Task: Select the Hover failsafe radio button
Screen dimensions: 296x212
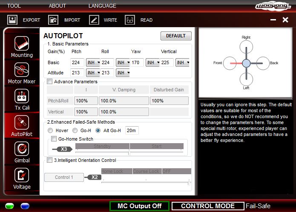Action: tap(51, 130)
